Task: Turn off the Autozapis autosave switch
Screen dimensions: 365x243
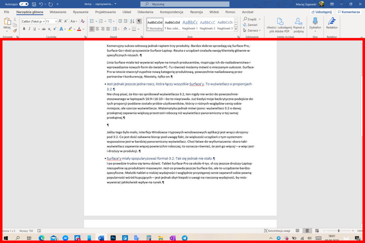Action: [x=24, y=4]
